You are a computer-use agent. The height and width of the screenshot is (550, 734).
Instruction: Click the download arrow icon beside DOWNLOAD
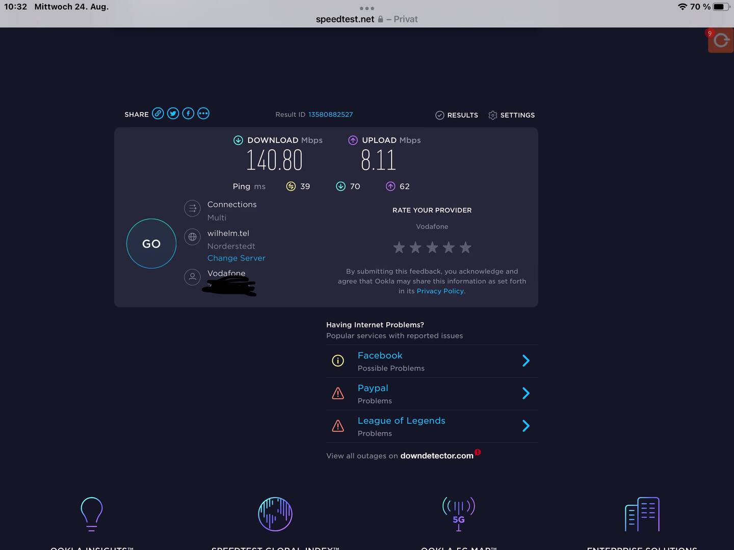238,140
